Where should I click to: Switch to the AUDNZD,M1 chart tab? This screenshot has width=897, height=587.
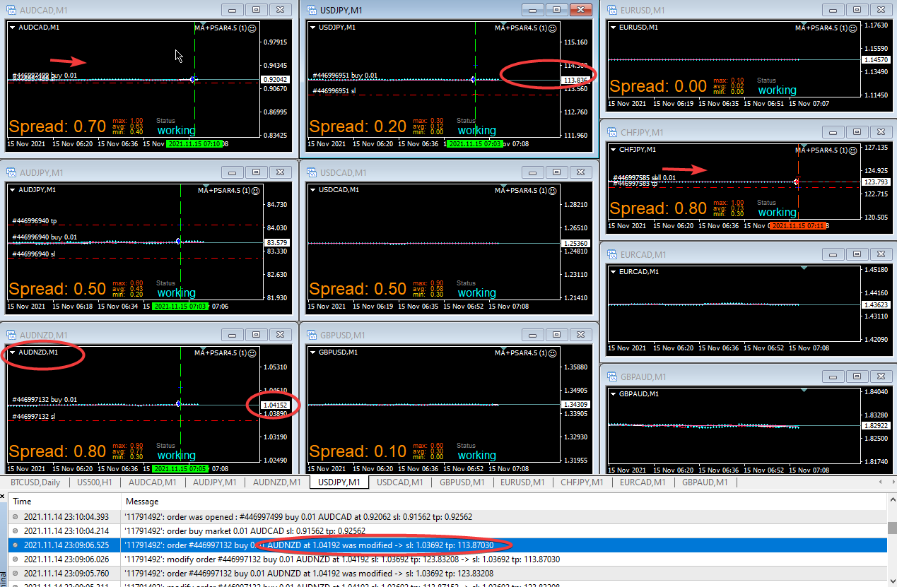click(278, 482)
